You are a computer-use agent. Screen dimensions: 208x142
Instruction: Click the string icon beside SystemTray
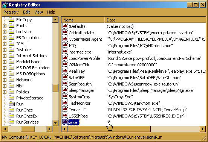point(65,96)
